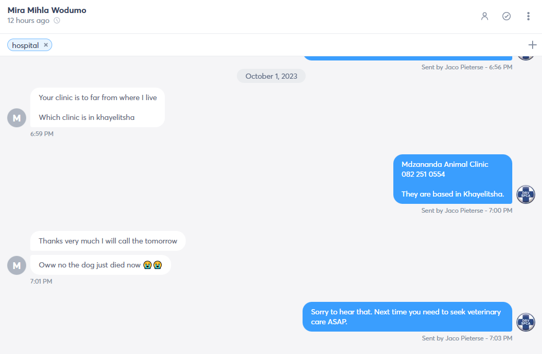This screenshot has width=542, height=354.
Task: Click 'Sent by Jaco Pieterse - 7:00 PM' label
Action: (x=467, y=210)
